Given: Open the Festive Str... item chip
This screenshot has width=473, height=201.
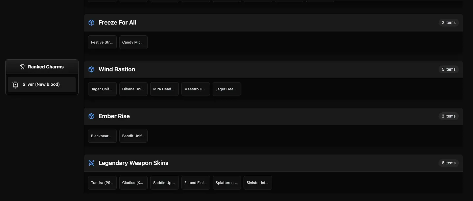Looking at the screenshot, I should [102, 42].
